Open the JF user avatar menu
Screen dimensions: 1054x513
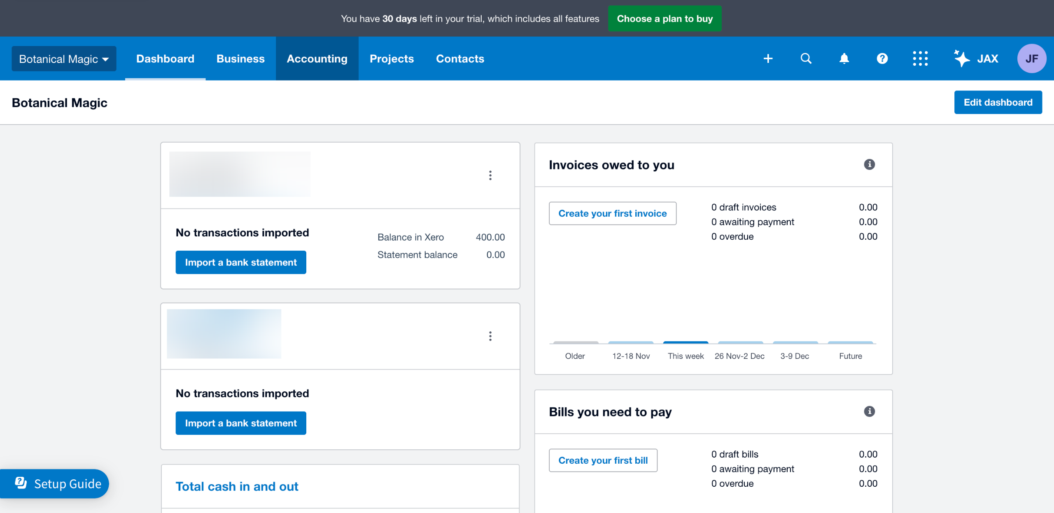coord(1031,59)
